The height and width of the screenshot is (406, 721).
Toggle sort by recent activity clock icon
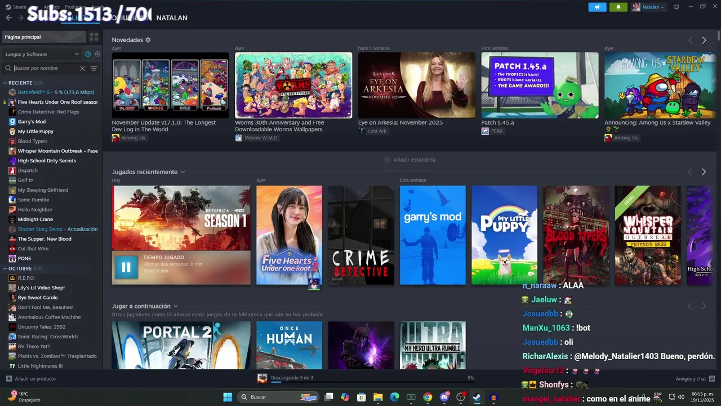click(x=88, y=54)
